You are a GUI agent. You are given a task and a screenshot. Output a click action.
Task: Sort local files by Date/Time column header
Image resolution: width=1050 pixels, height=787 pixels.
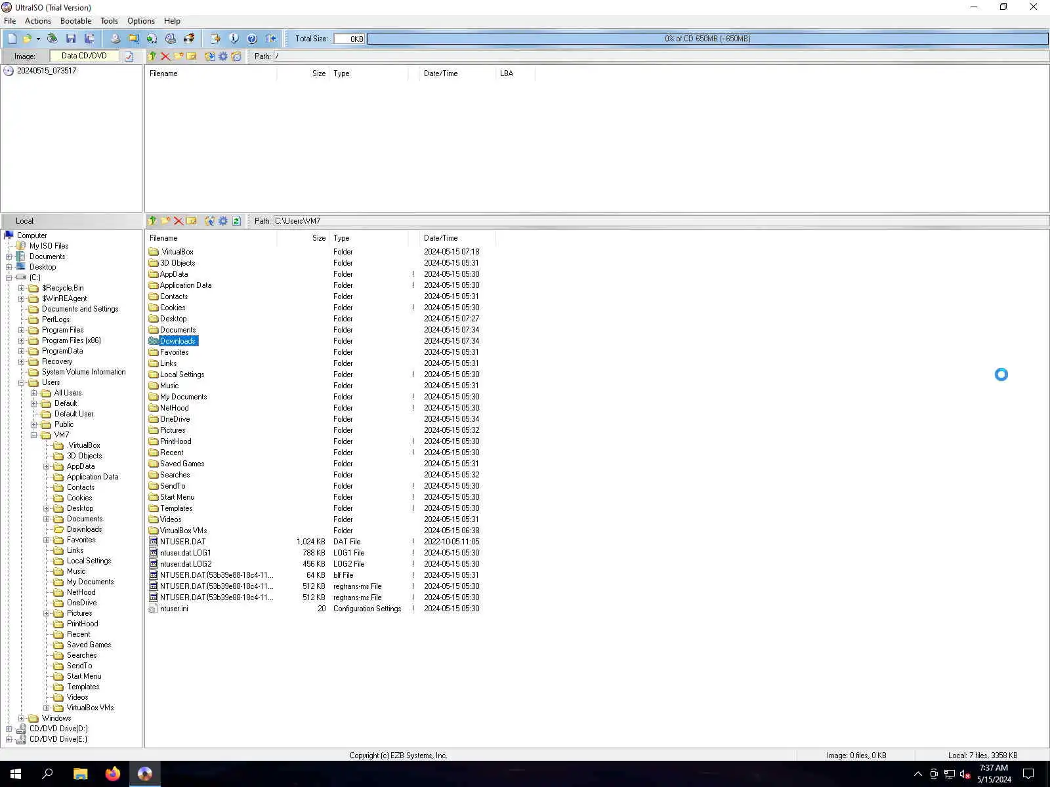click(457, 238)
